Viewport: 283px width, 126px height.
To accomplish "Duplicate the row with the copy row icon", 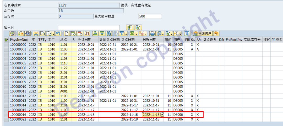I will (x=87, y=33).
